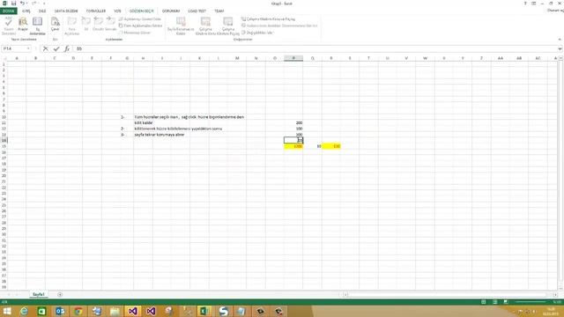Add a Yeni Açıklama comment
Viewport: 564px width, 317px height.
[72, 26]
